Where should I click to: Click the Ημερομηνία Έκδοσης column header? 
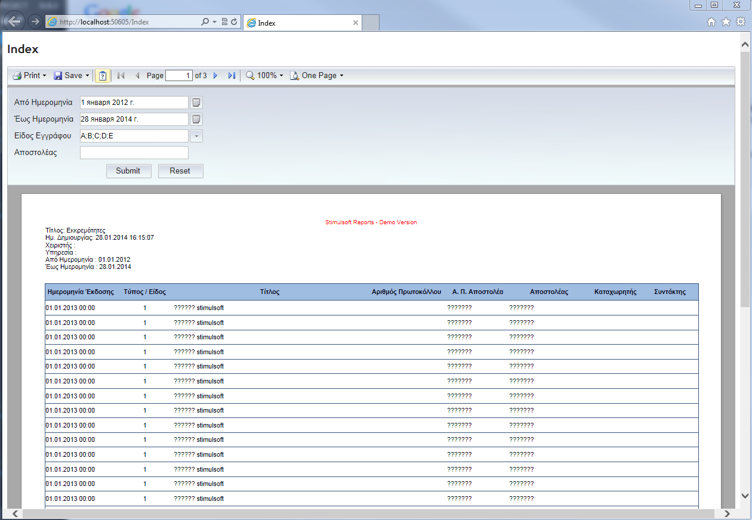click(x=81, y=292)
